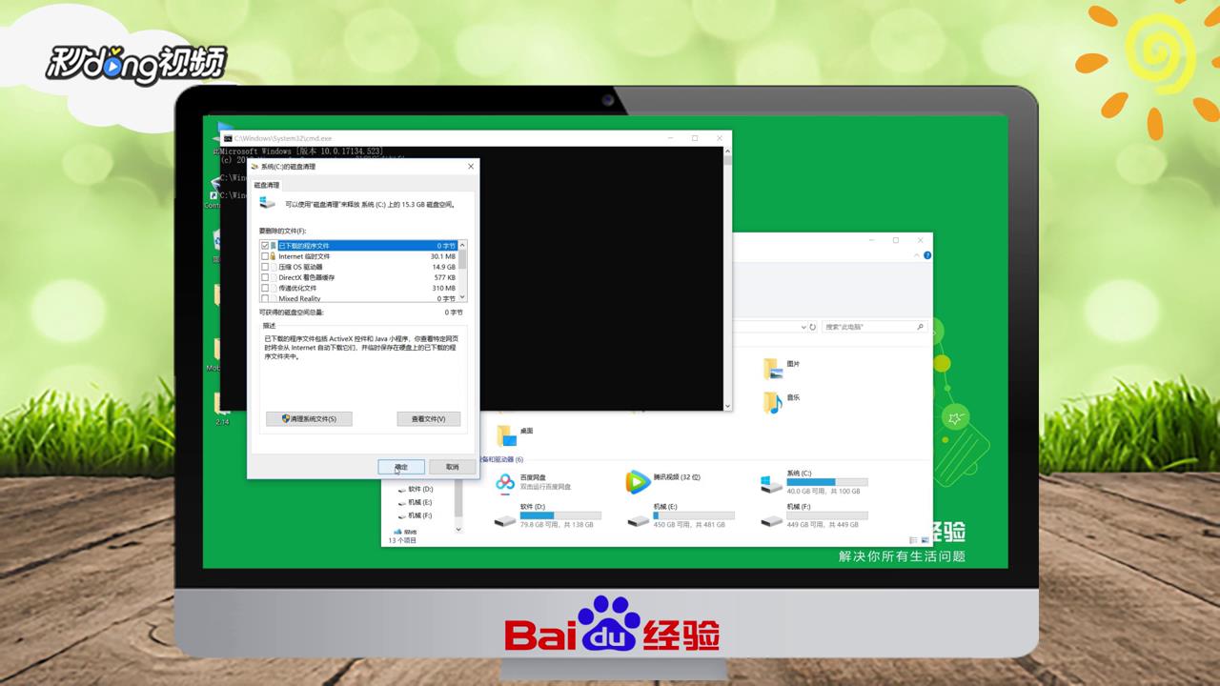This screenshot has width=1220, height=686.
Task: Minimize the File Explorer window
Action: pos(871,240)
